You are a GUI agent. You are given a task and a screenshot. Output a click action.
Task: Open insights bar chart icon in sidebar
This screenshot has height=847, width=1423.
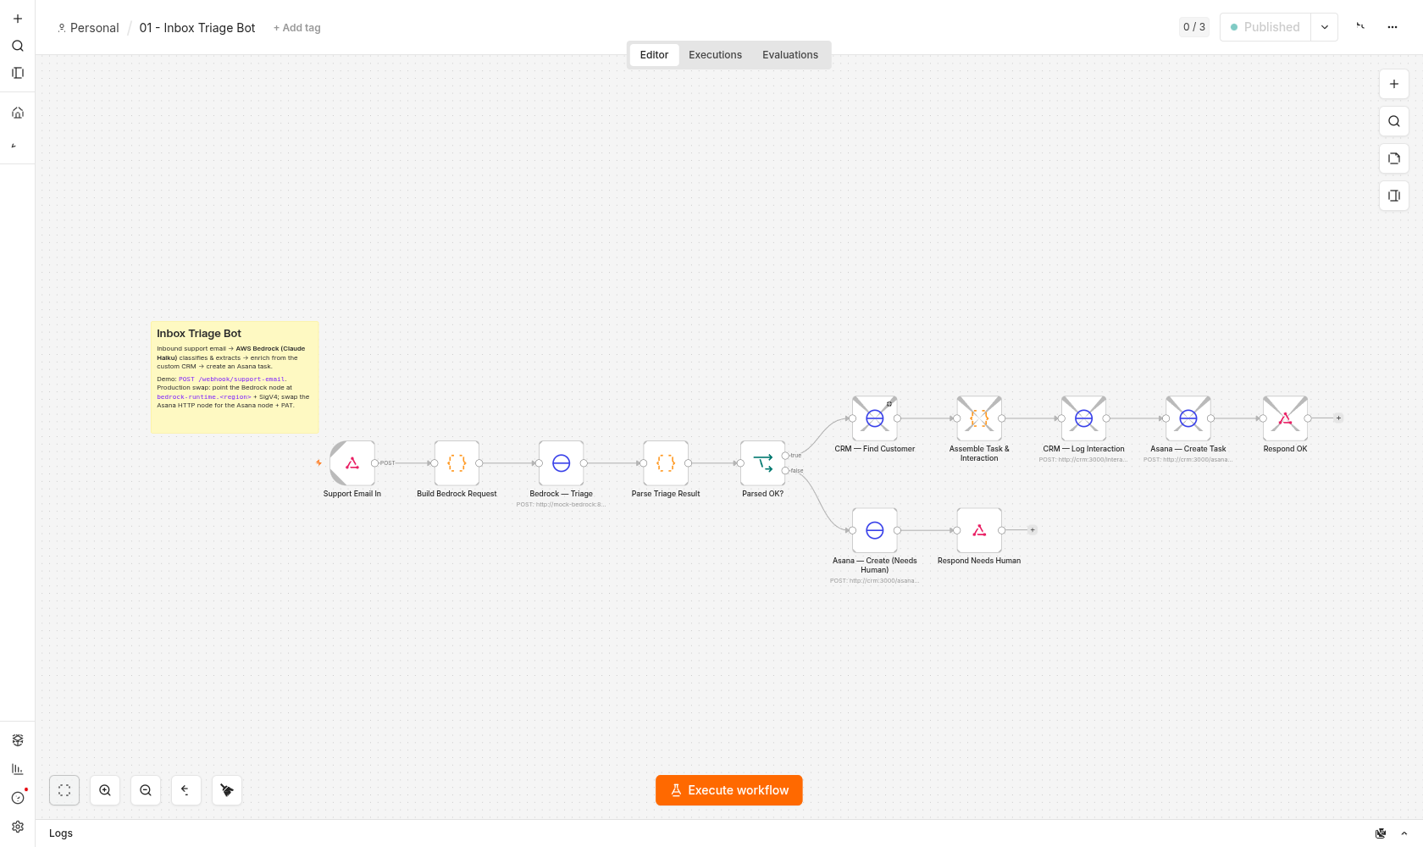(18, 769)
